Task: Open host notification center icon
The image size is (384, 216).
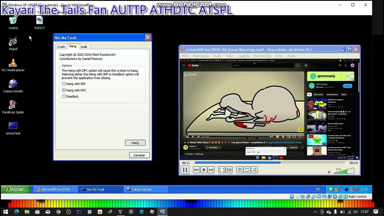Action: pyautogui.click(x=376, y=212)
